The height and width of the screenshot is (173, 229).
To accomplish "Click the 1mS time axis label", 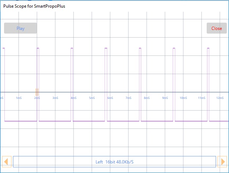I will (x=19, y=98).
